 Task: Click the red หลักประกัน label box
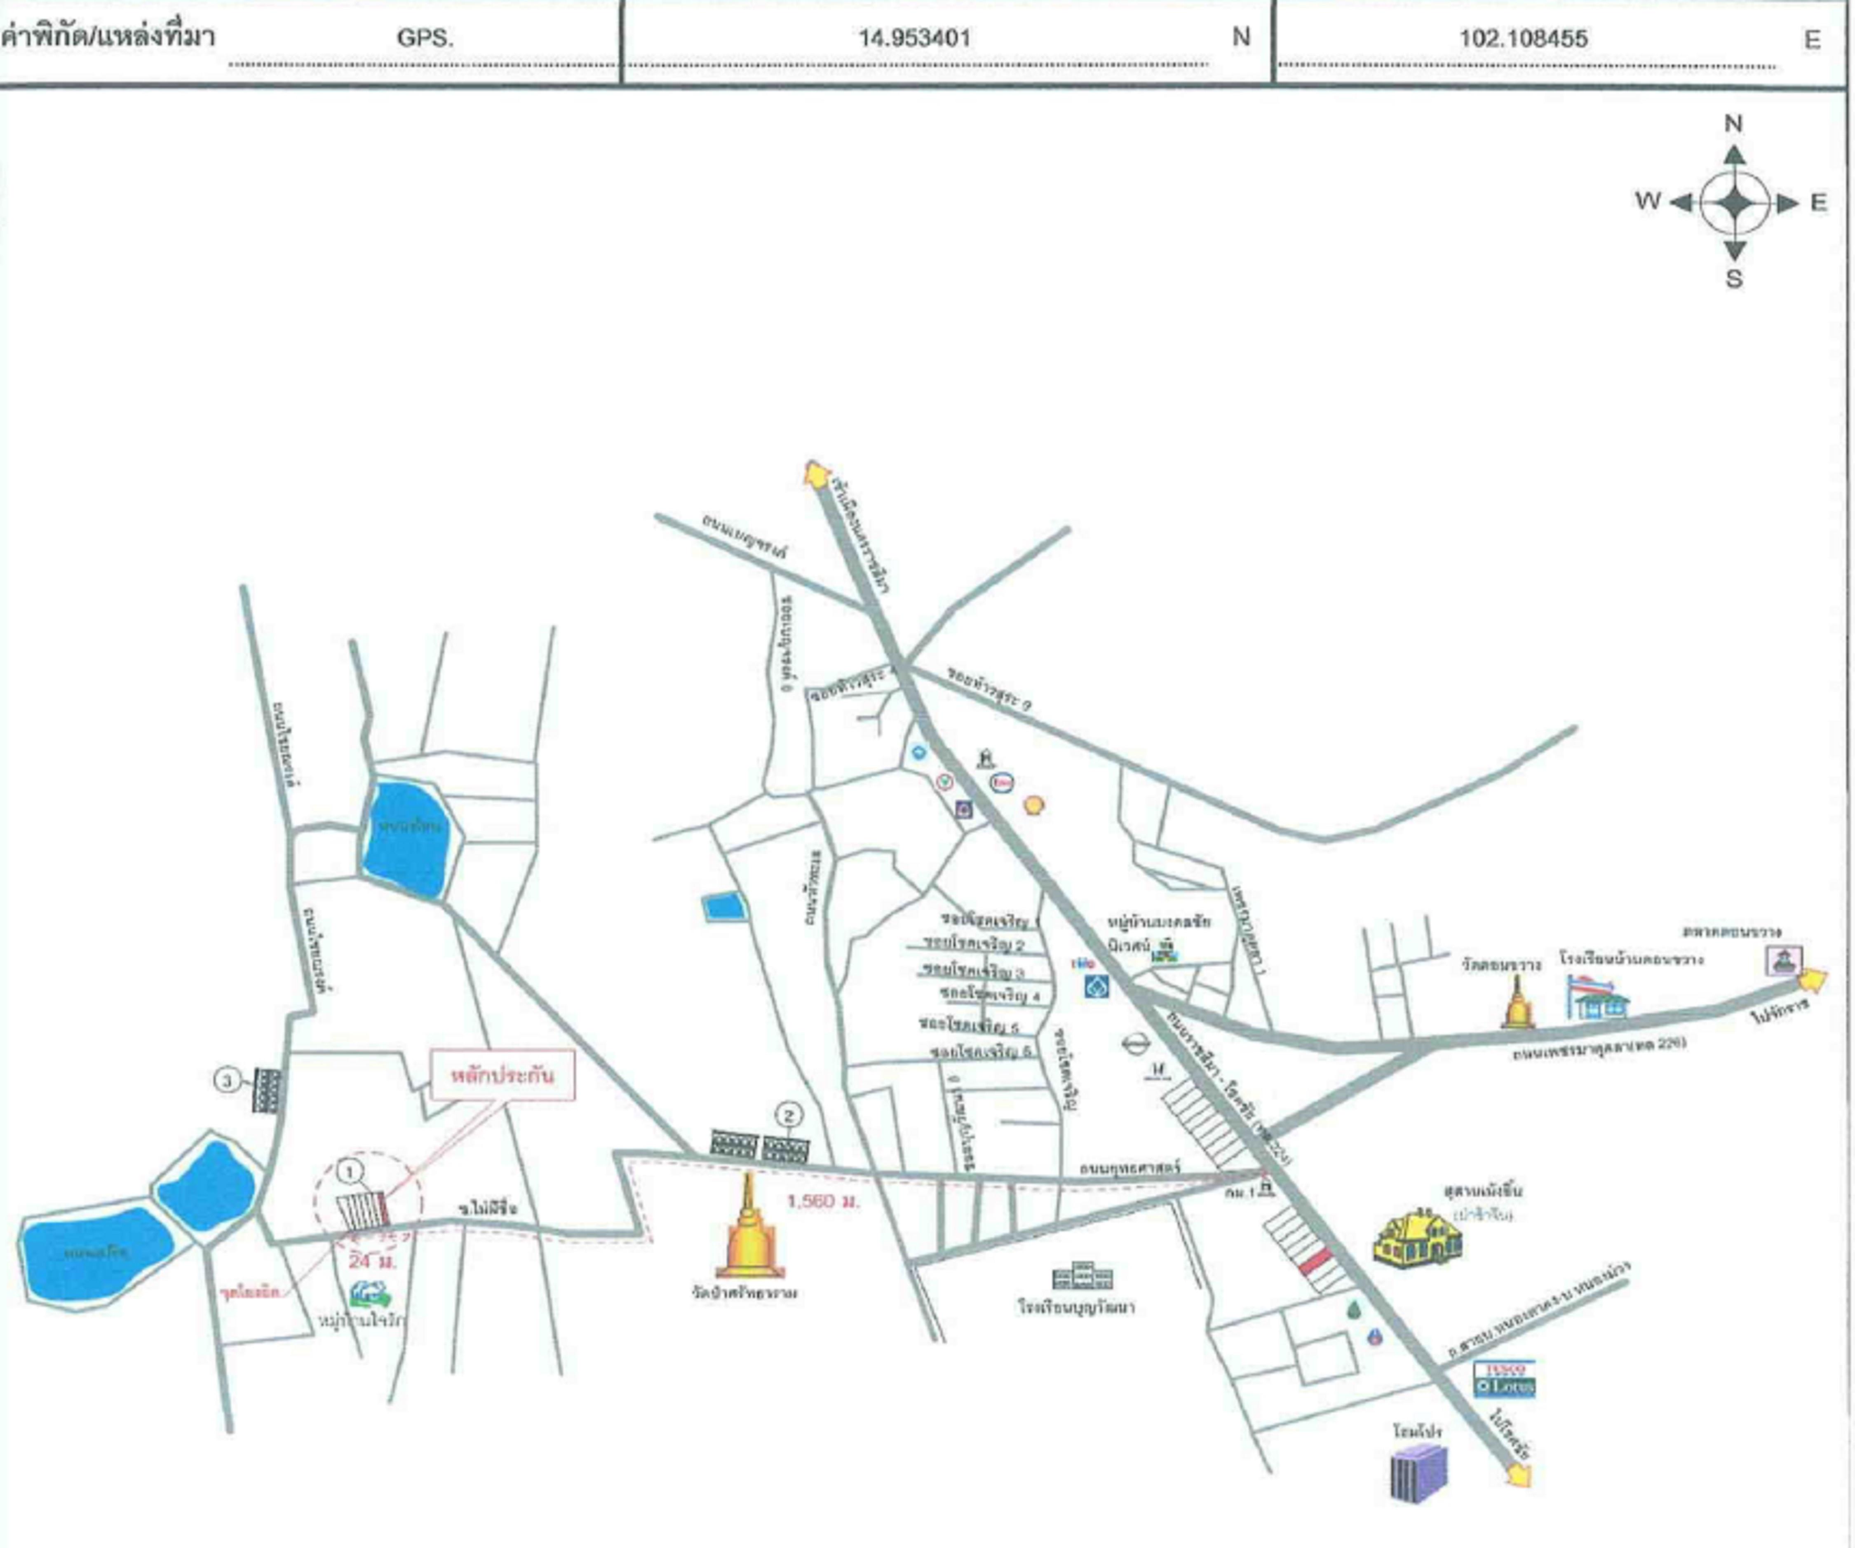tap(502, 1076)
